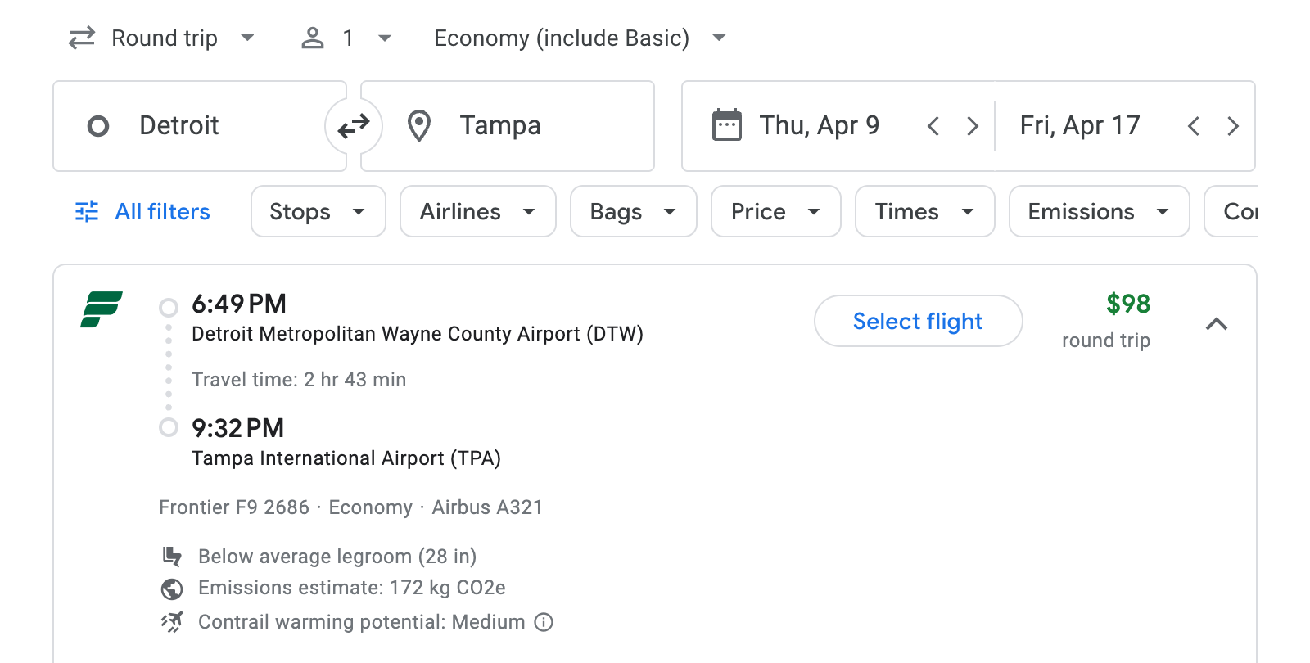Click the destination location pin icon

click(419, 125)
